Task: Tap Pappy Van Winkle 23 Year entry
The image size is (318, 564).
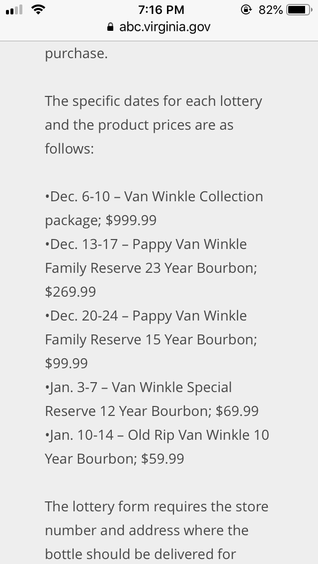Action: [x=151, y=268]
